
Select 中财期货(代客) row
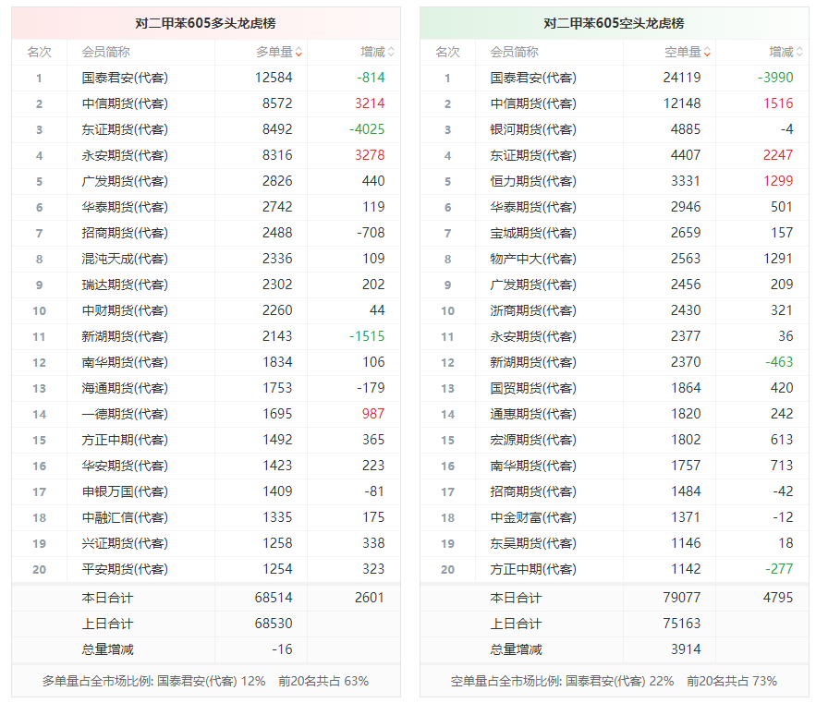pos(206,310)
